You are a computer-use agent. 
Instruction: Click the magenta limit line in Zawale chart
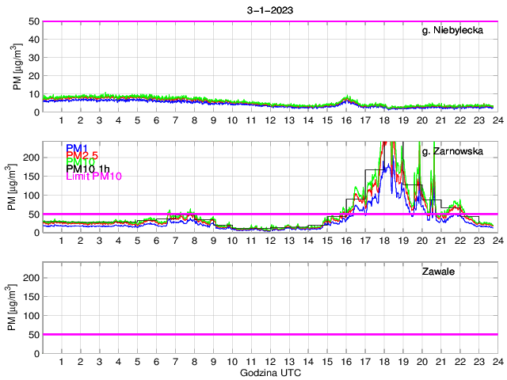pos(269,334)
